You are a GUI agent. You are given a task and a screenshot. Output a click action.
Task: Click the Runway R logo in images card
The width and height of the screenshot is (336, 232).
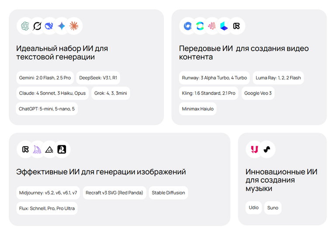click(25, 149)
